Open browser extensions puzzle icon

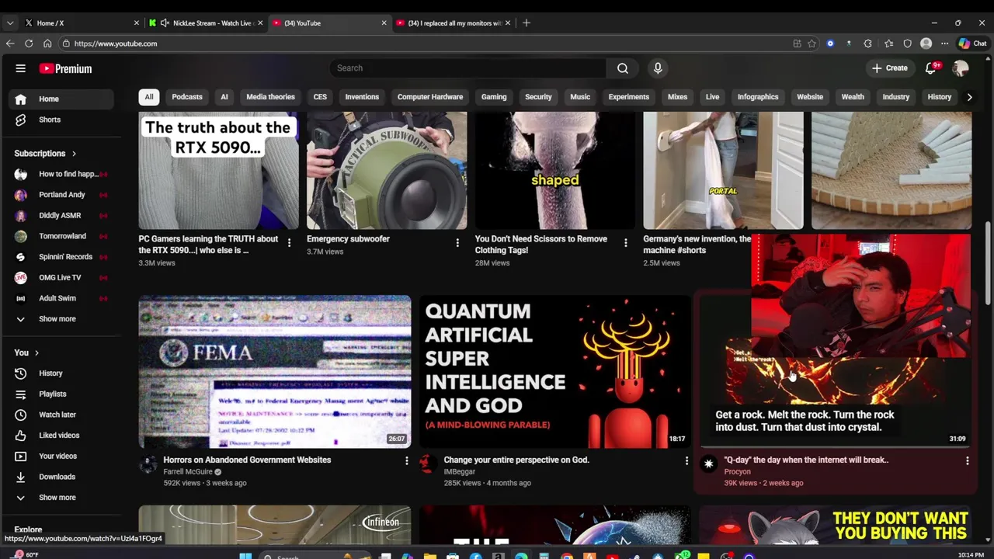867,43
